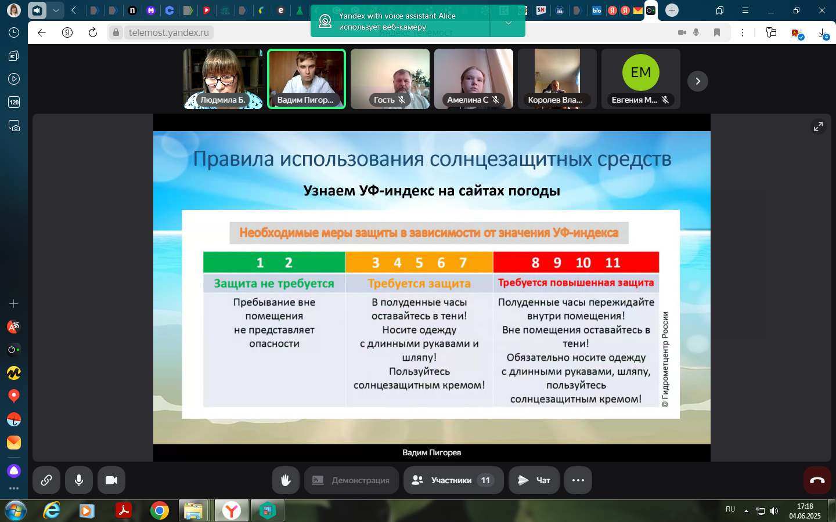Open the password manager key icon

pyautogui.click(x=771, y=32)
